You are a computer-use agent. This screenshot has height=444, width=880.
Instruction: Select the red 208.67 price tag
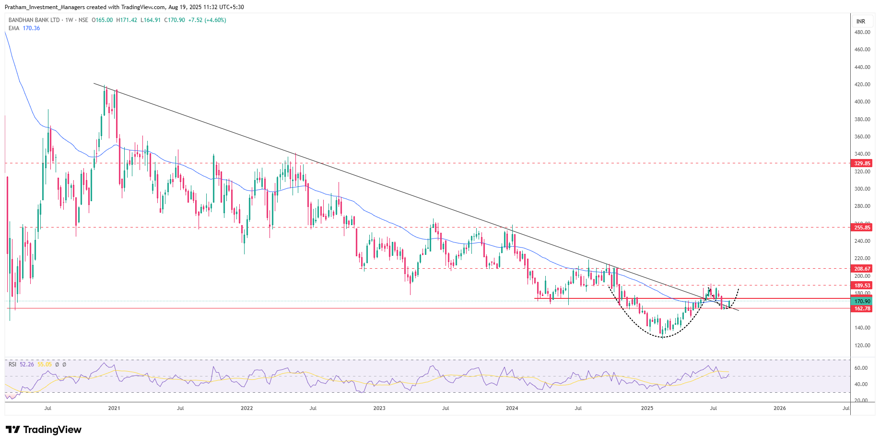[x=862, y=269]
